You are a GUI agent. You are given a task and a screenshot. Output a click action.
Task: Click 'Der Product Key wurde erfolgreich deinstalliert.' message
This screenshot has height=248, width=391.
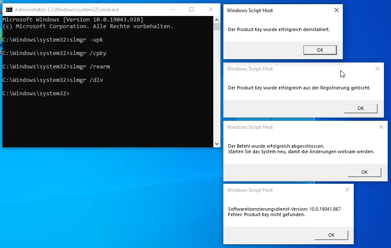click(279, 29)
